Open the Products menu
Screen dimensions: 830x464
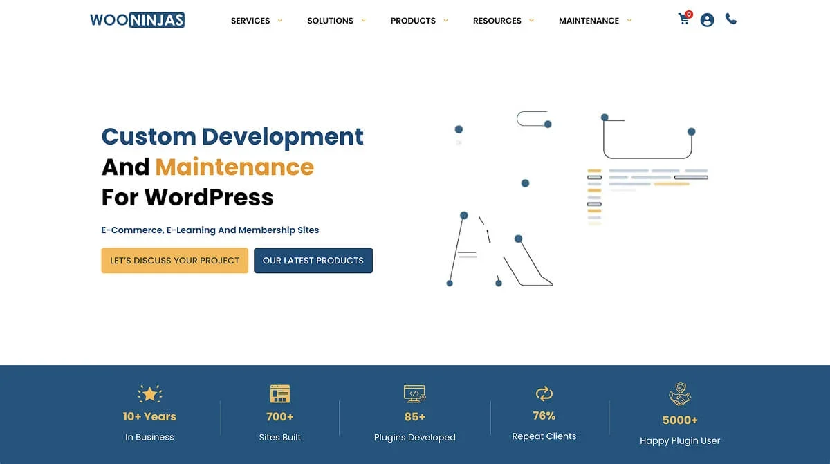click(x=413, y=21)
